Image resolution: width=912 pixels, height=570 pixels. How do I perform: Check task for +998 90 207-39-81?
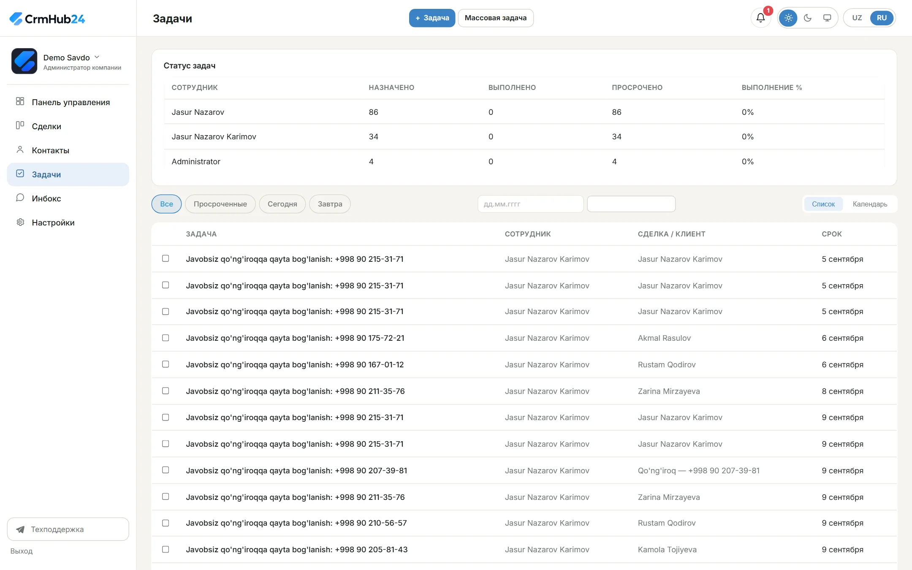(x=166, y=470)
